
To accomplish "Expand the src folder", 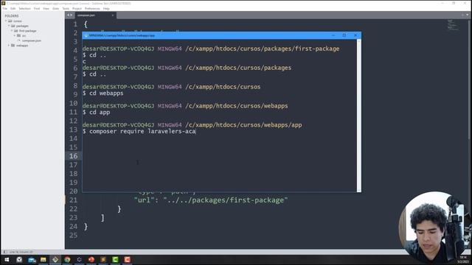I will coord(15,35).
